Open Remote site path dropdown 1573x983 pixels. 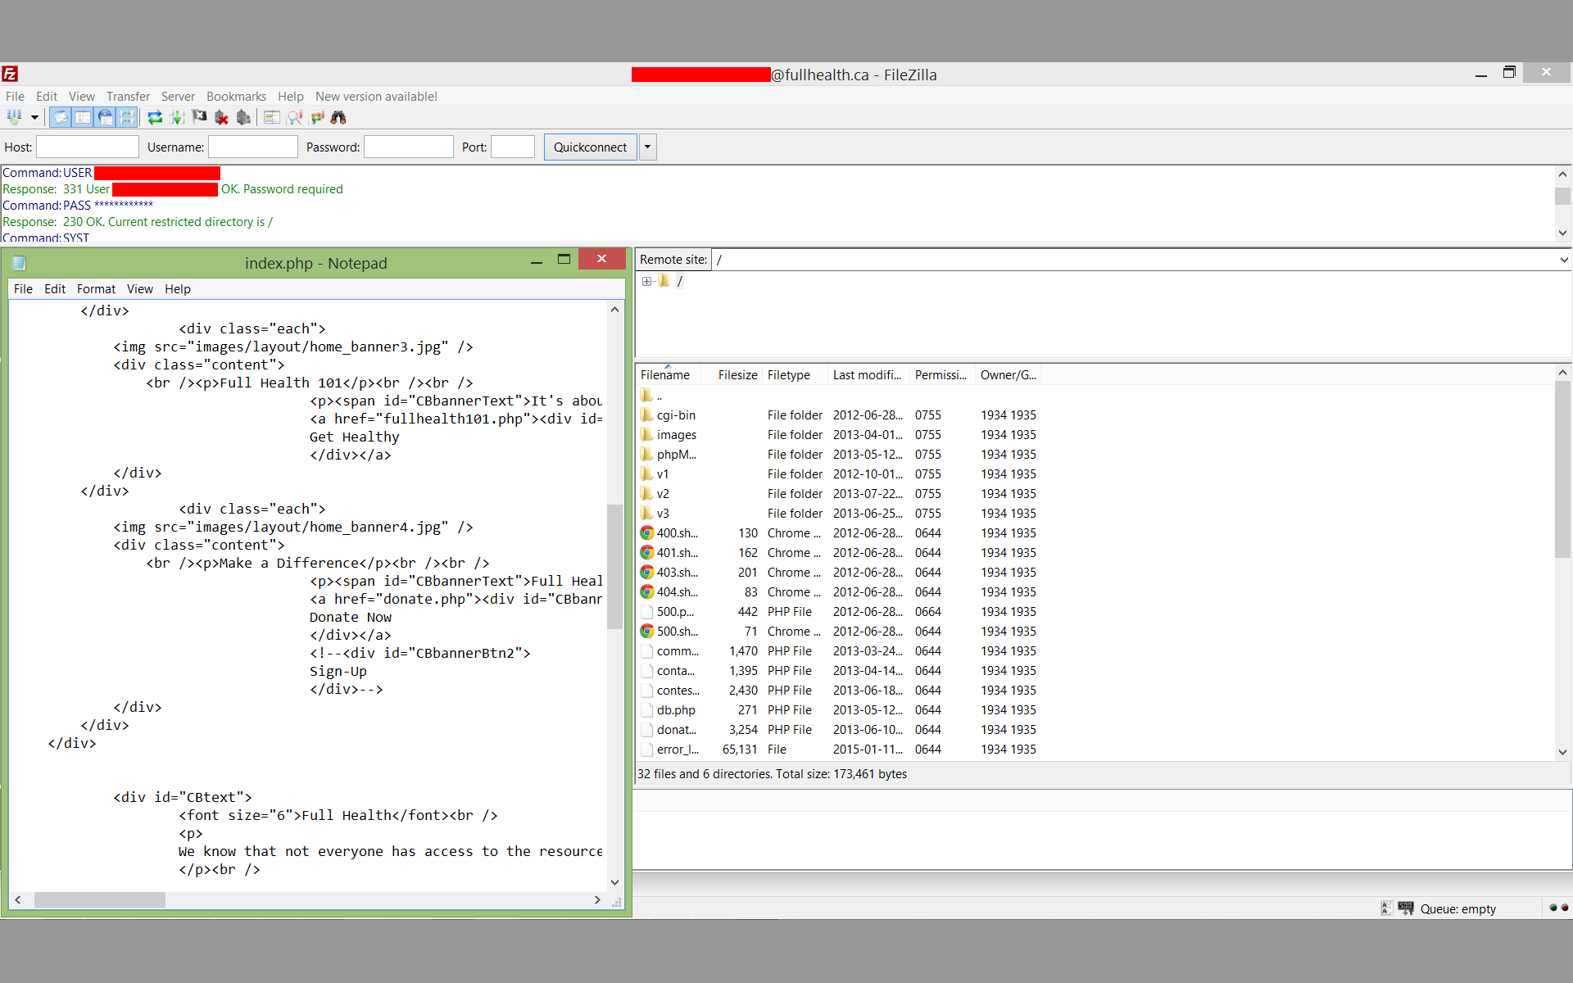click(x=1563, y=260)
